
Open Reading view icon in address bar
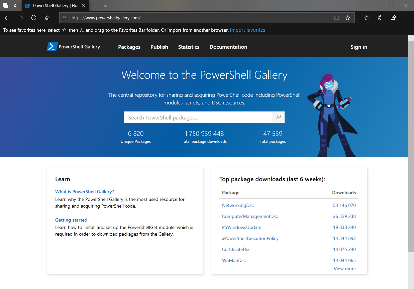click(x=337, y=18)
